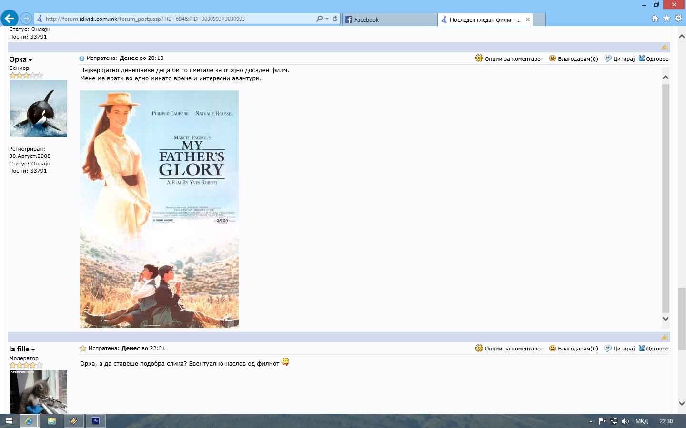Click Internet Explorer taskbar icon
This screenshot has height=428, width=686.
tap(29, 421)
